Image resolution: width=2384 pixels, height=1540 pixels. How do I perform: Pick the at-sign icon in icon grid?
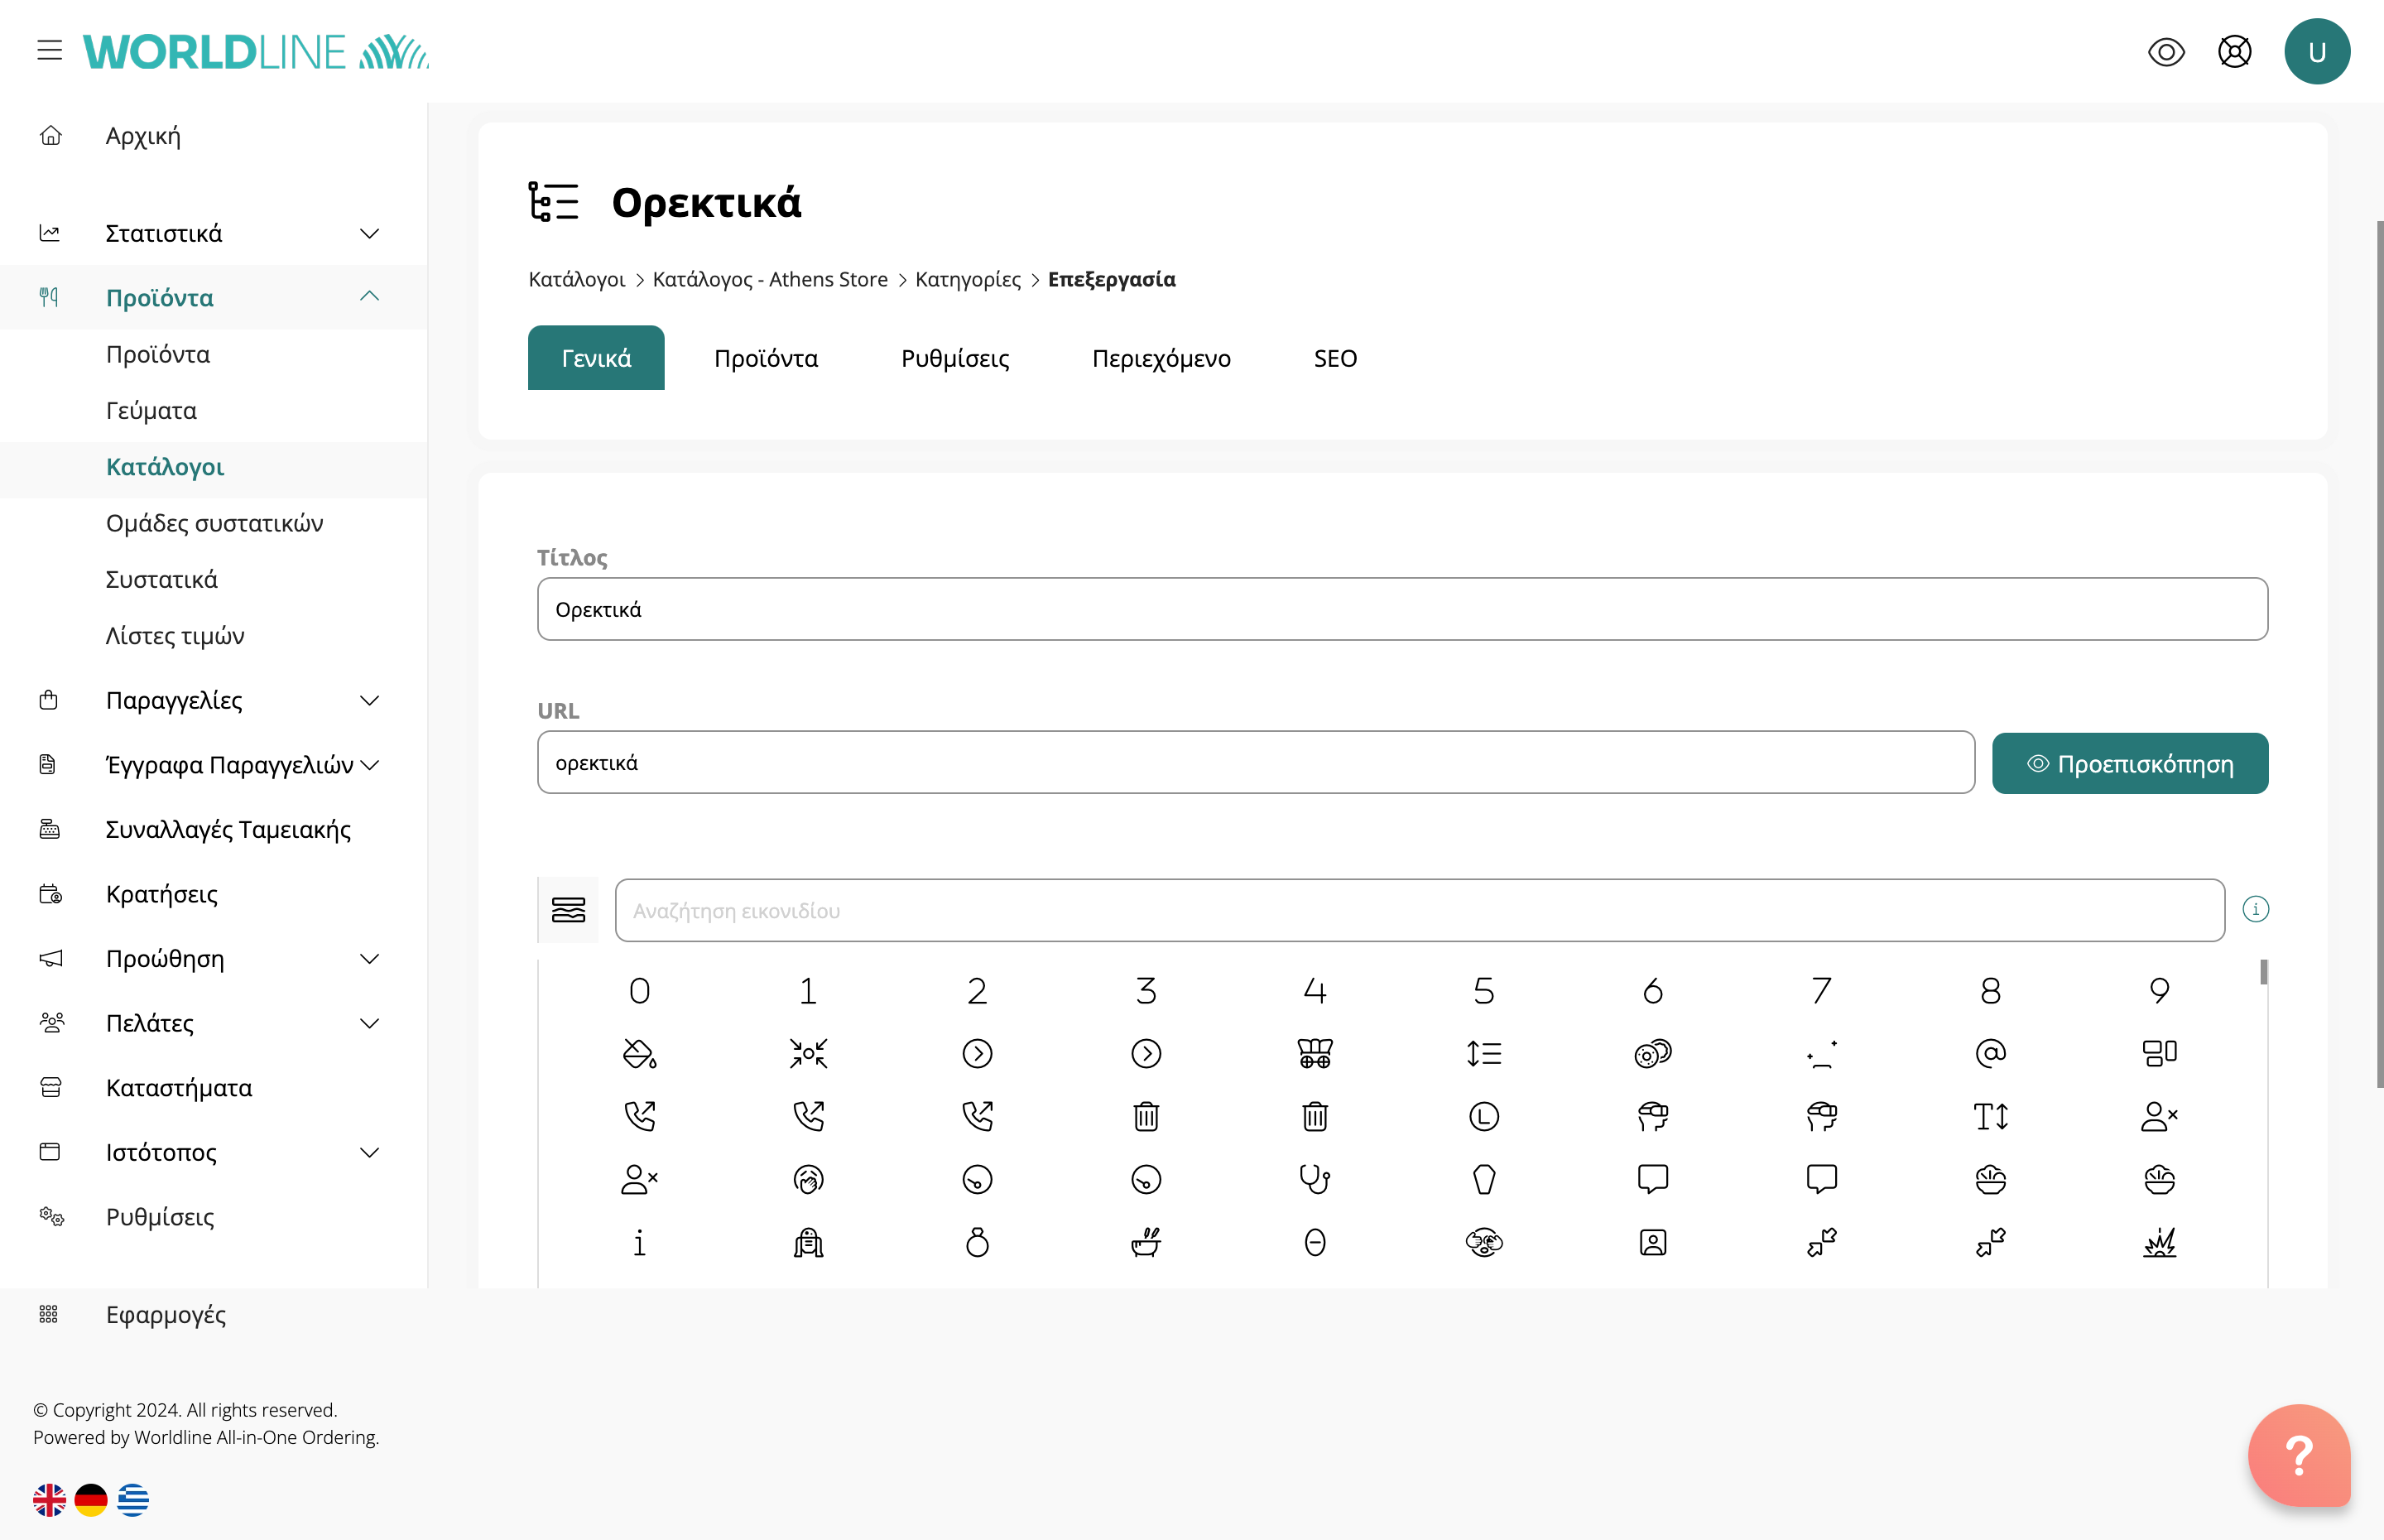click(x=1990, y=1053)
